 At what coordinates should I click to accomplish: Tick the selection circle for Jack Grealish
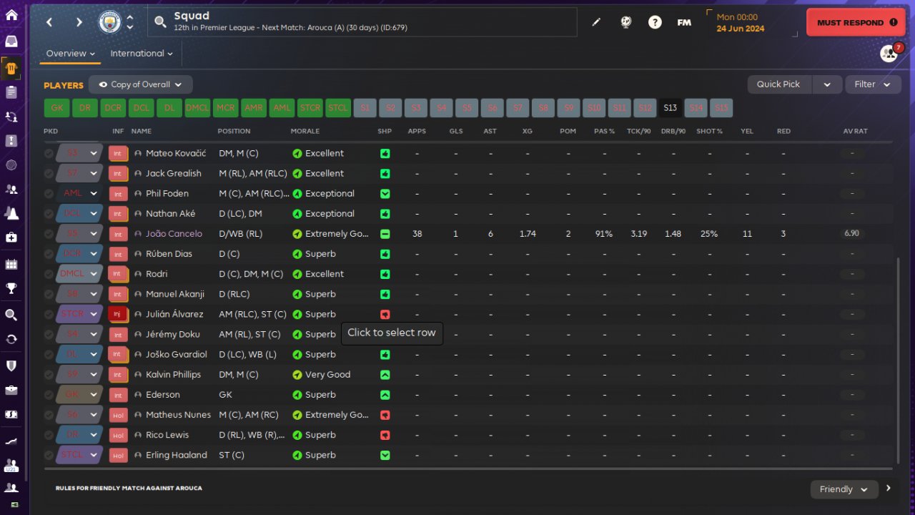(x=49, y=173)
